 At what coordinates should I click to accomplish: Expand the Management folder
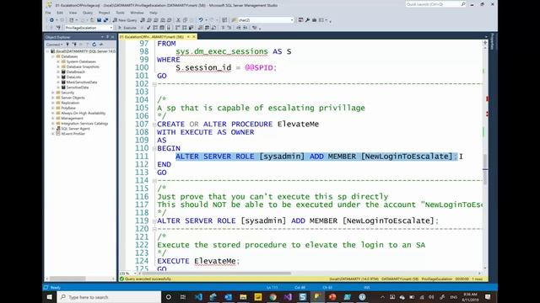click(x=53, y=119)
